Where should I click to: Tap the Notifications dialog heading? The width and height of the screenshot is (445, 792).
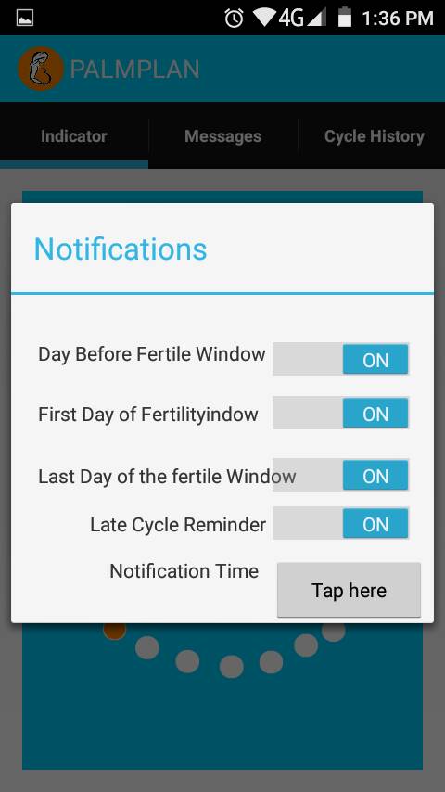tap(121, 249)
